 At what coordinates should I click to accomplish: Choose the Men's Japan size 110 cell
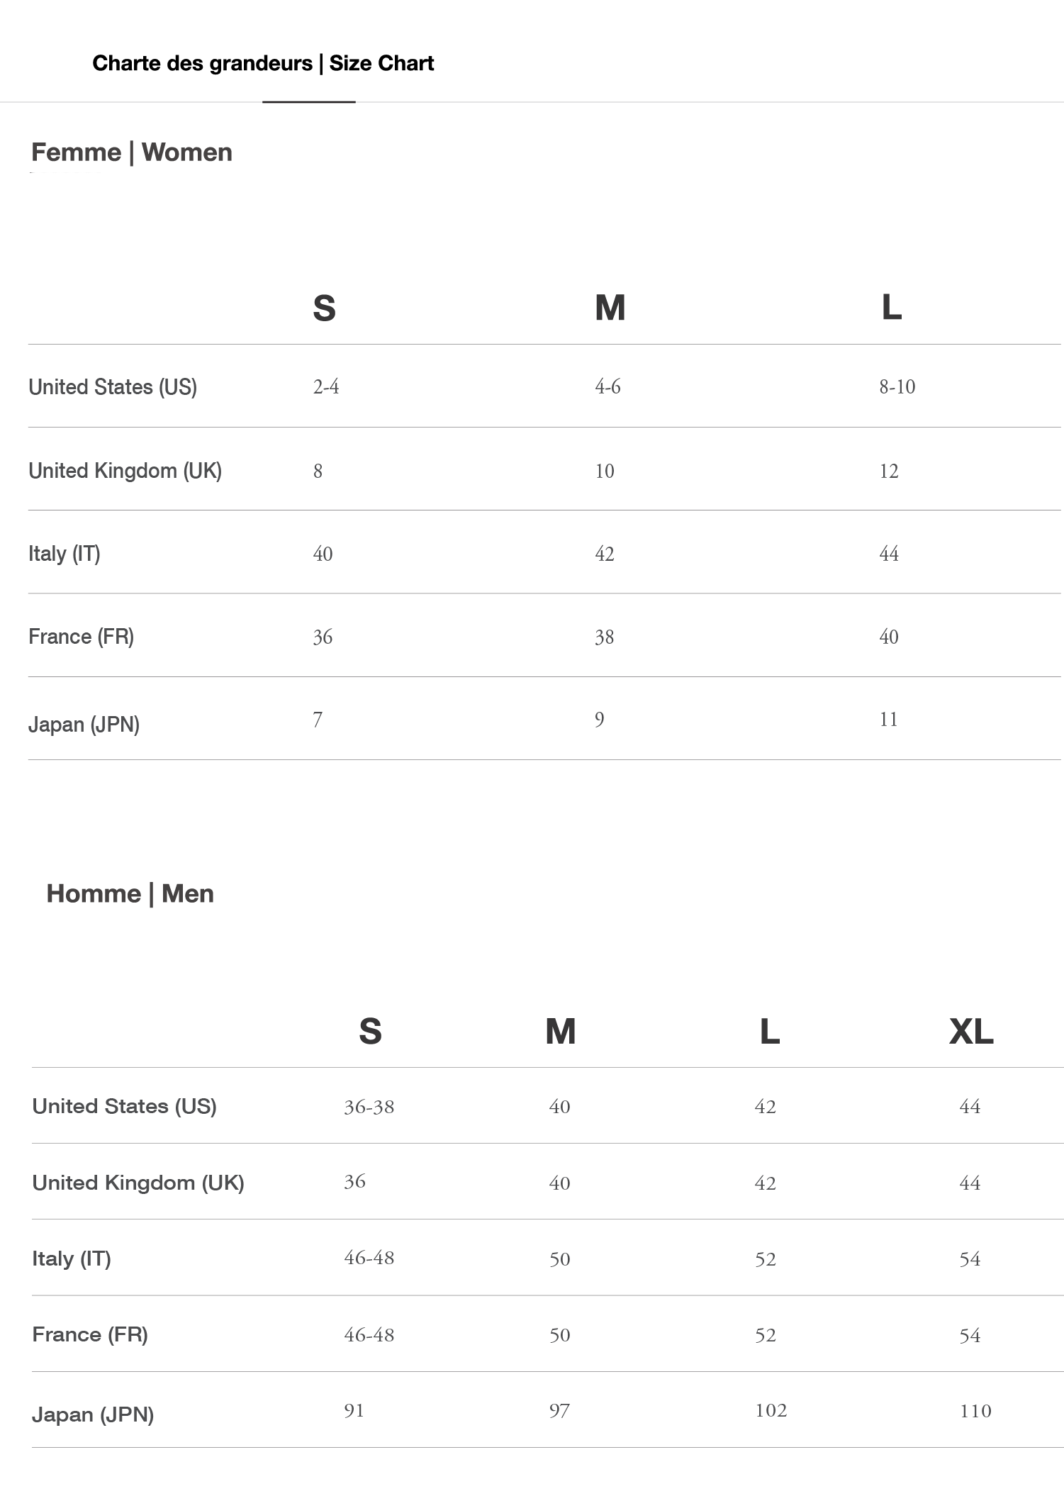(975, 1411)
